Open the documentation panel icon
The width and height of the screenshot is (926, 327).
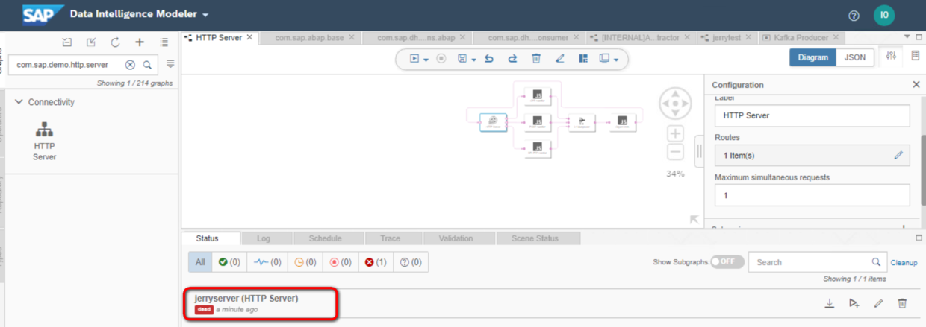click(916, 56)
